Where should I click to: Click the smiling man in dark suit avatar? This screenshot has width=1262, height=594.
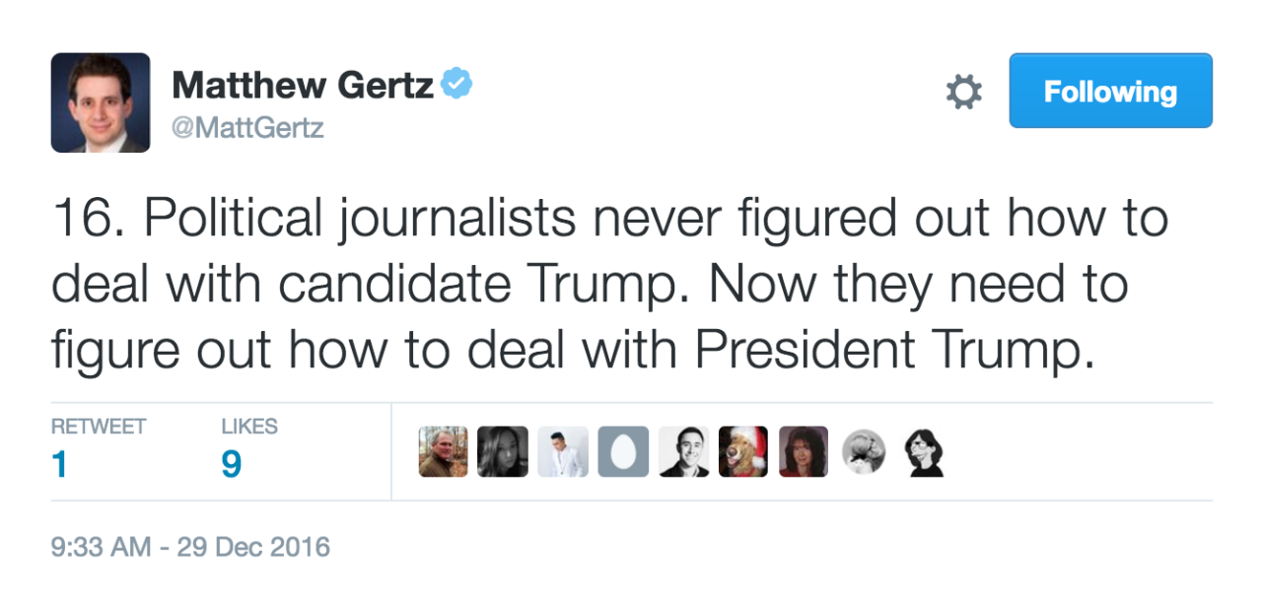[683, 452]
